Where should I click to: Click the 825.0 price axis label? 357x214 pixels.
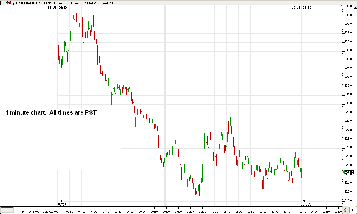click(348, 147)
